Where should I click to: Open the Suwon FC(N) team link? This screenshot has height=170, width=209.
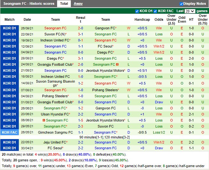(x=56, y=34)
